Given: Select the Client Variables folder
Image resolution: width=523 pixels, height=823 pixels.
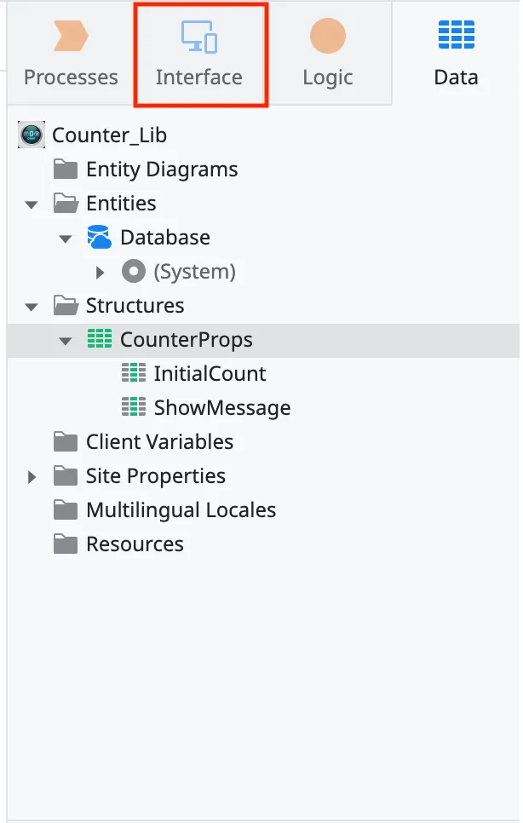Looking at the screenshot, I should [158, 441].
